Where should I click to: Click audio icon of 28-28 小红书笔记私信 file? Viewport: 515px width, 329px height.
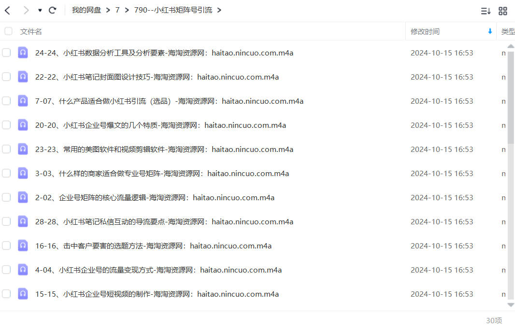pyautogui.click(x=23, y=221)
